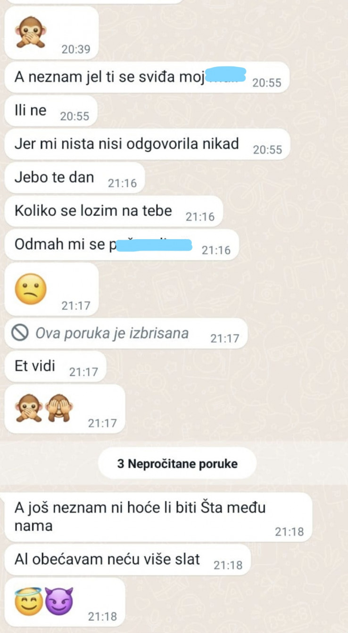Select the 'Ili ne' message bubble
The image size is (348, 633).
pos(51,112)
